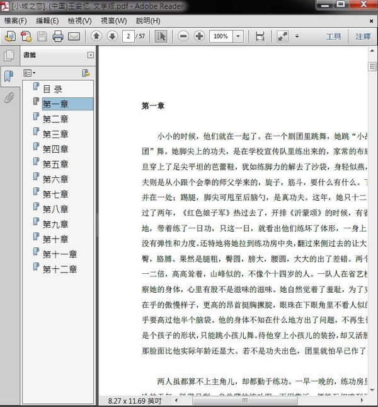This screenshot has height=407, width=378.
Task: Collapse the bookmarks pane with its arrow button
Action: [x=91, y=56]
